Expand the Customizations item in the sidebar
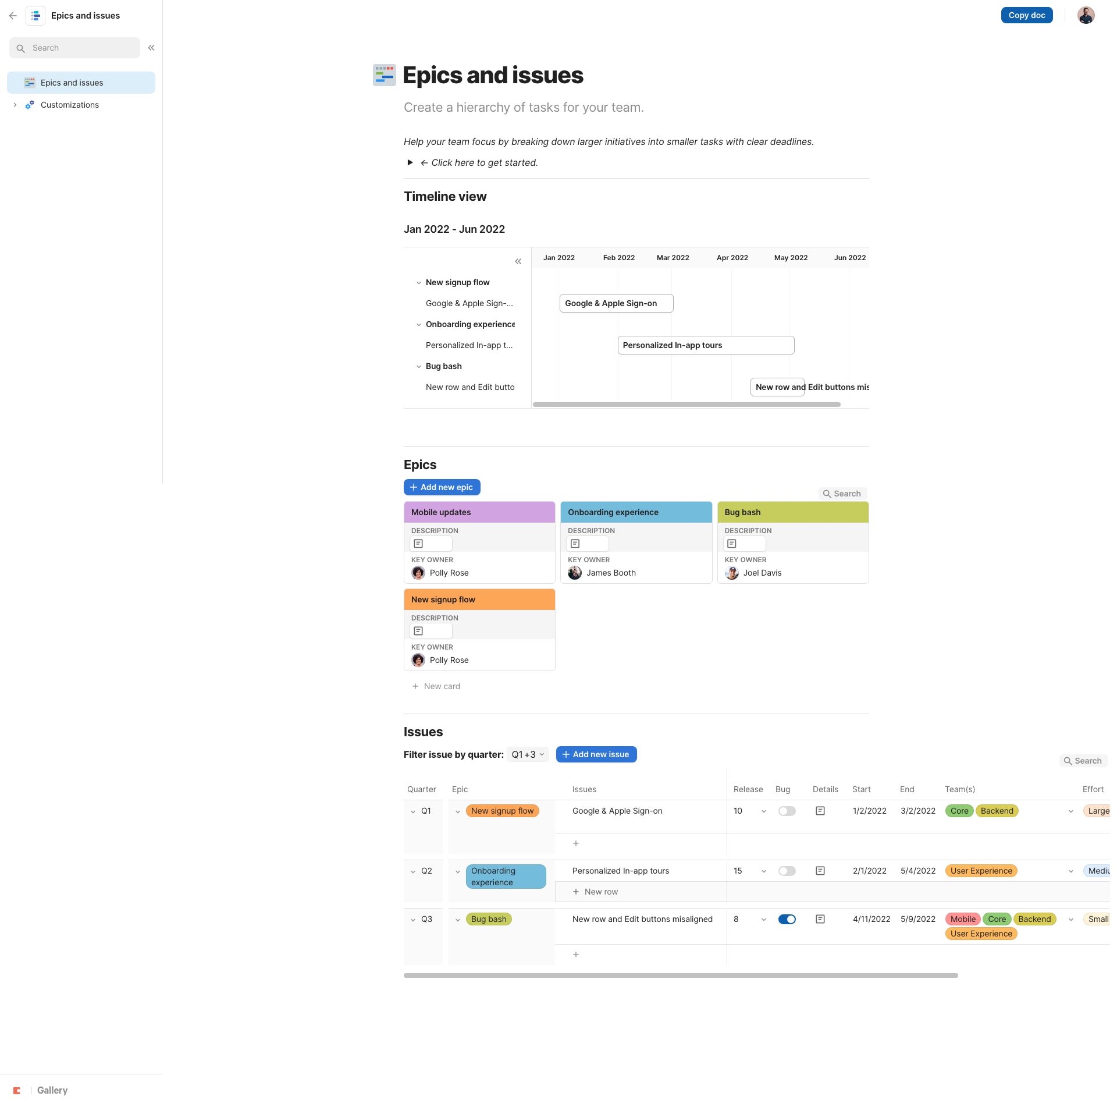1117x1107 pixels. point(15,105)
